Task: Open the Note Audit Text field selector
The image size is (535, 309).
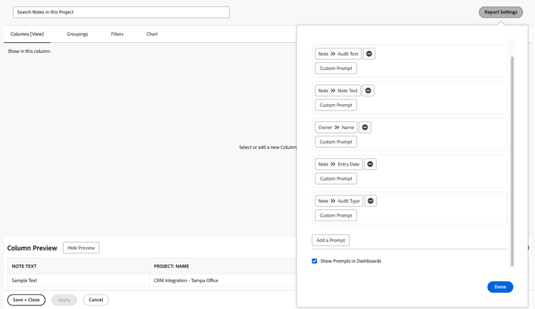Action: tap(338, 54)
